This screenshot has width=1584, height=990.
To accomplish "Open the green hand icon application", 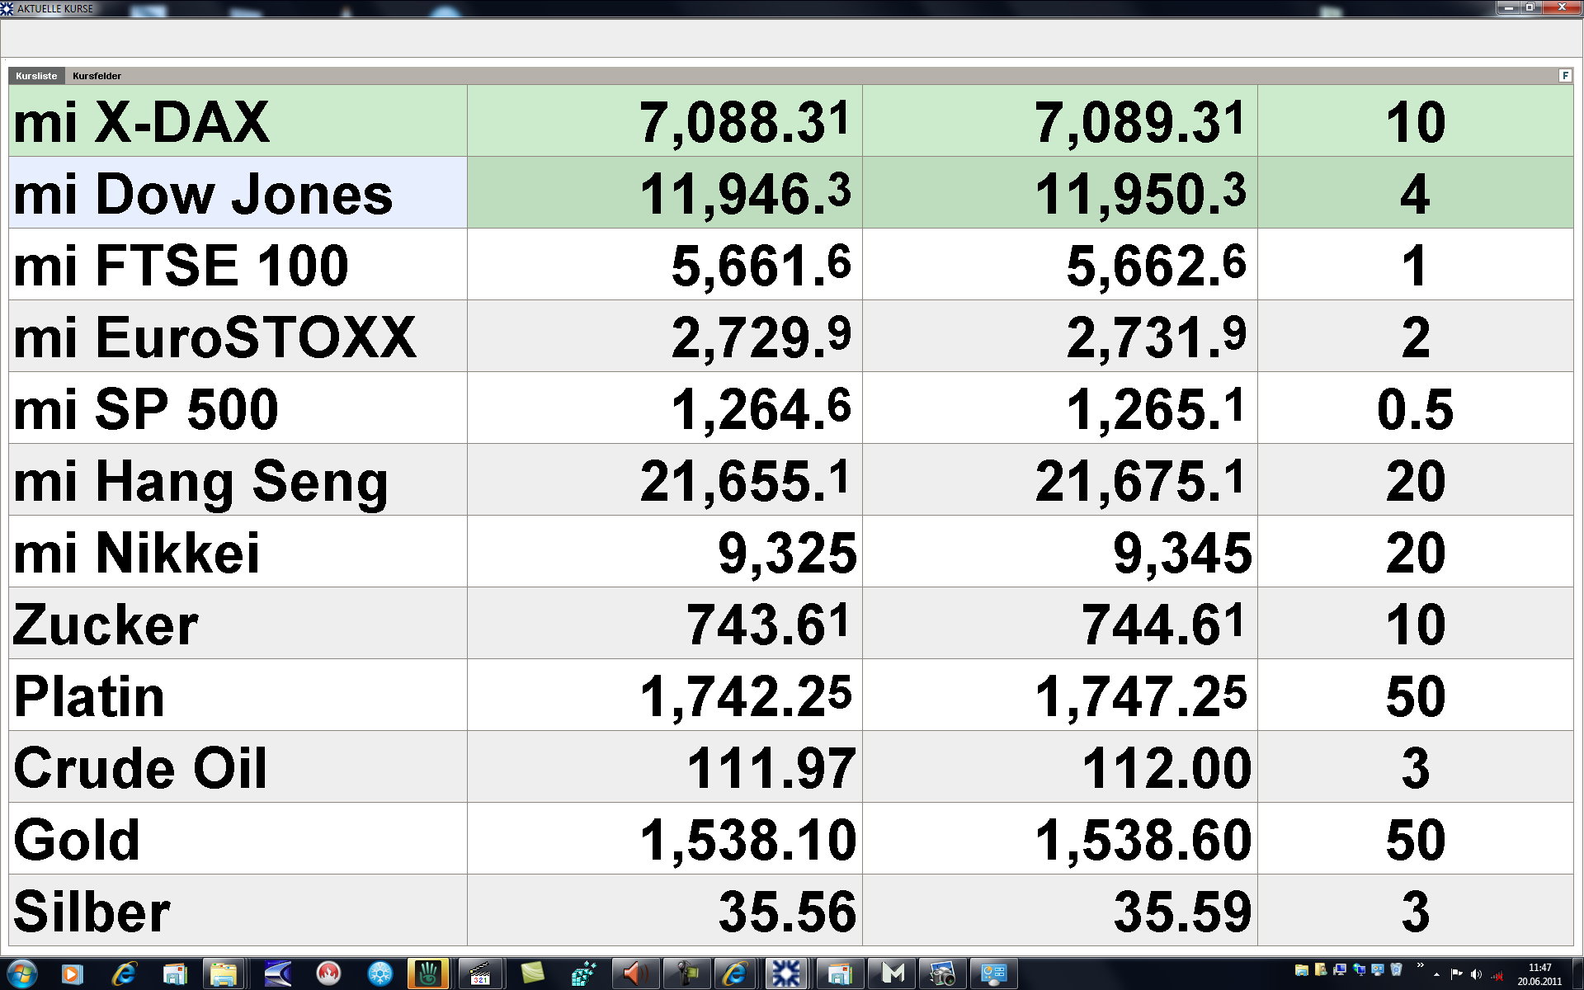I will click(x=428, y=974).
